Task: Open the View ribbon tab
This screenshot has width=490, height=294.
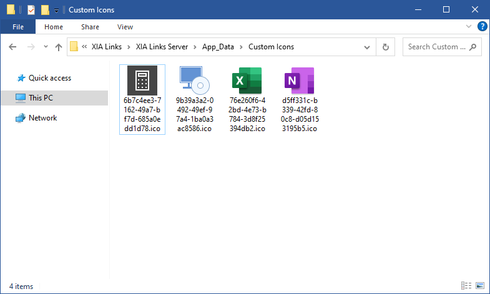Action: click(125, 27)
